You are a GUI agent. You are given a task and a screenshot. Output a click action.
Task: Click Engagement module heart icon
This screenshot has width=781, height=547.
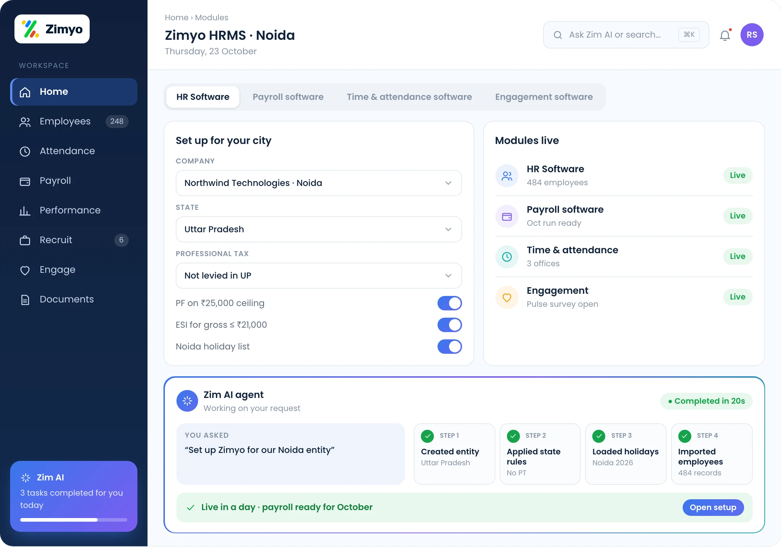[x=507, y=297]
